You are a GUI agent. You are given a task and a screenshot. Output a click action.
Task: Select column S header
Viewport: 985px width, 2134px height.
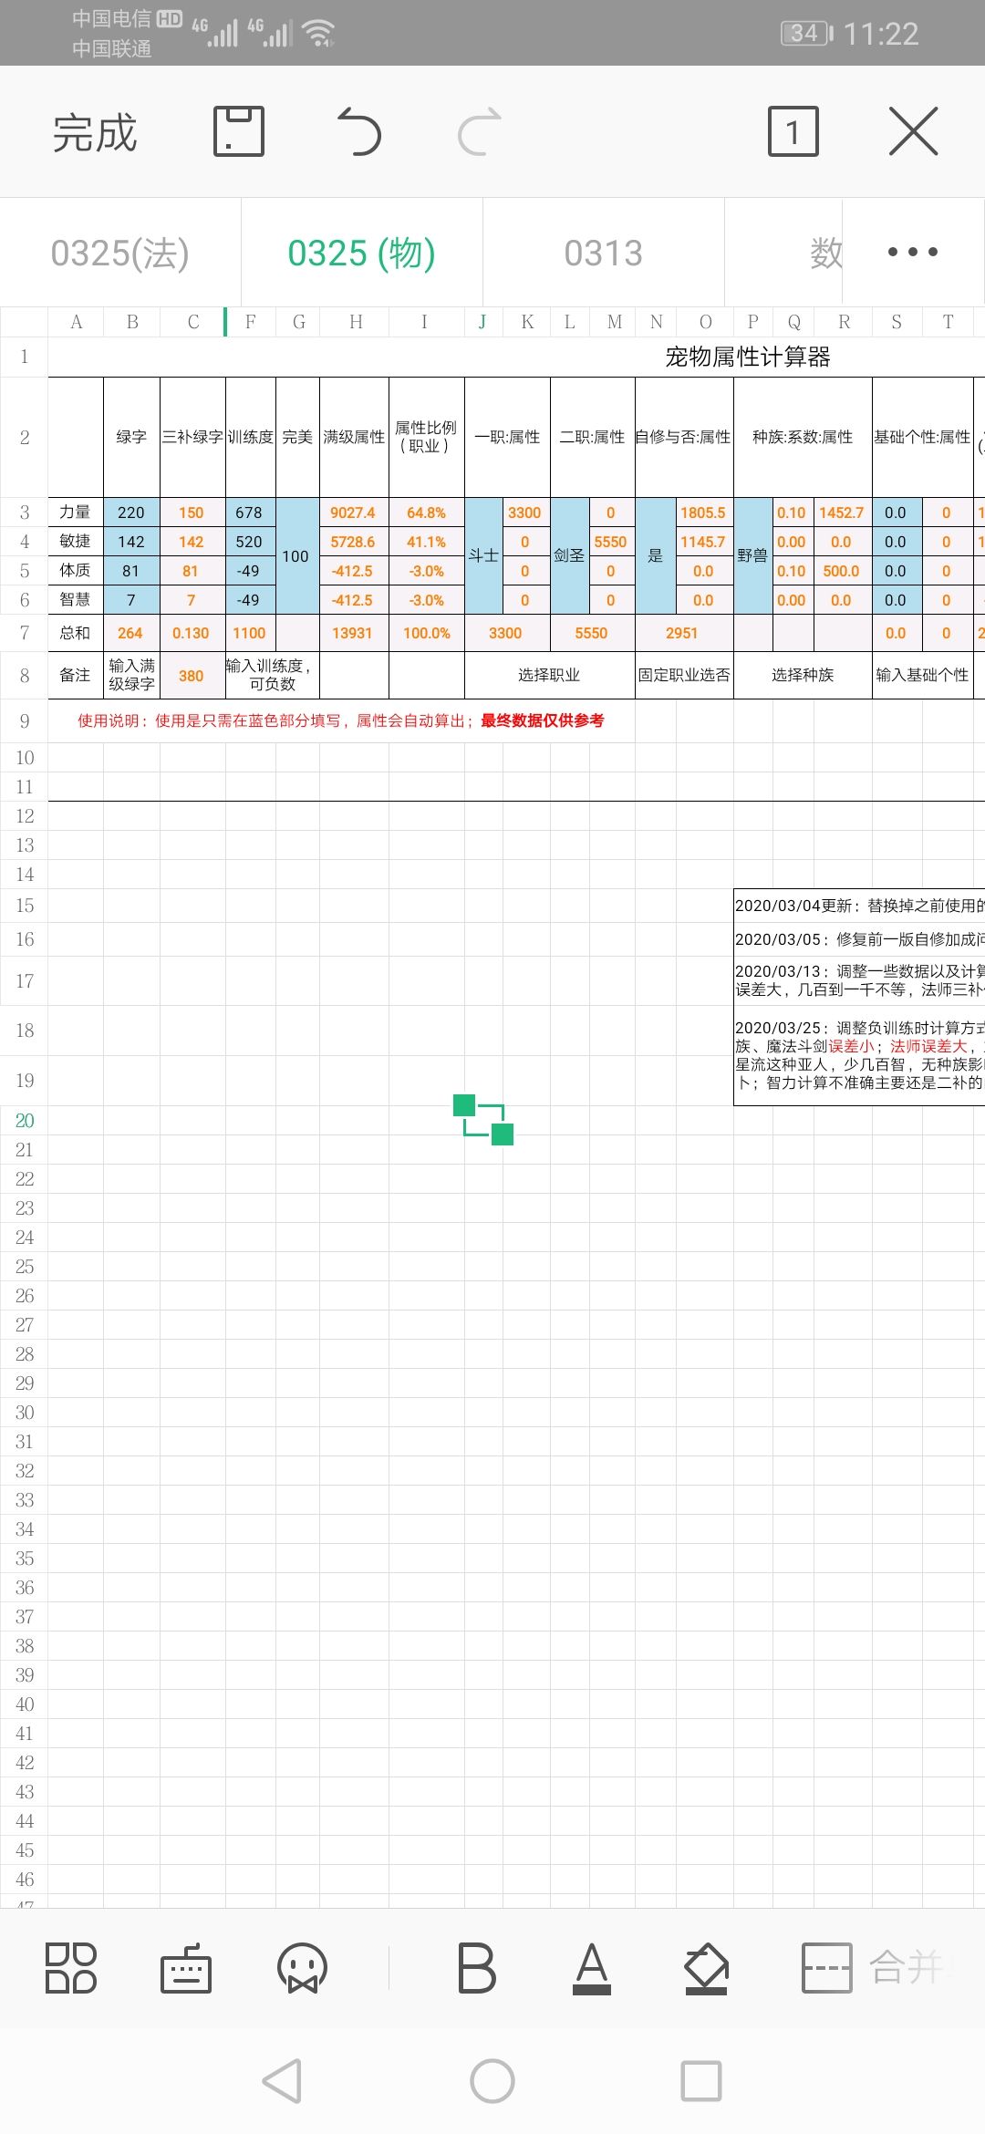click(x=897, y=322)
